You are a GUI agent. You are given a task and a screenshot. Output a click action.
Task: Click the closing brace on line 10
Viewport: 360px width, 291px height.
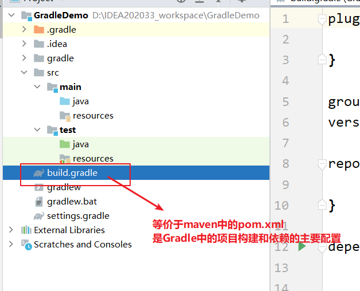pos(332,206)
